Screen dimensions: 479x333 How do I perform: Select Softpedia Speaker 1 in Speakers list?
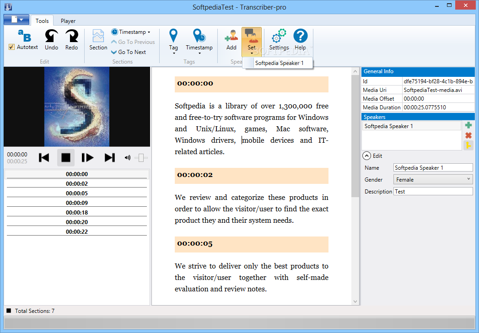(x=411, y=126)
